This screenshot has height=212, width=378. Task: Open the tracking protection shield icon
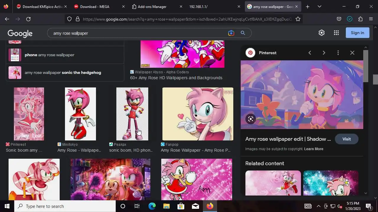(69, 19)
